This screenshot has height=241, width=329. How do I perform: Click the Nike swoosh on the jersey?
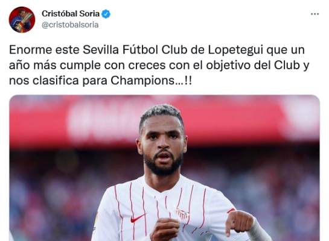tap(138, 218)
